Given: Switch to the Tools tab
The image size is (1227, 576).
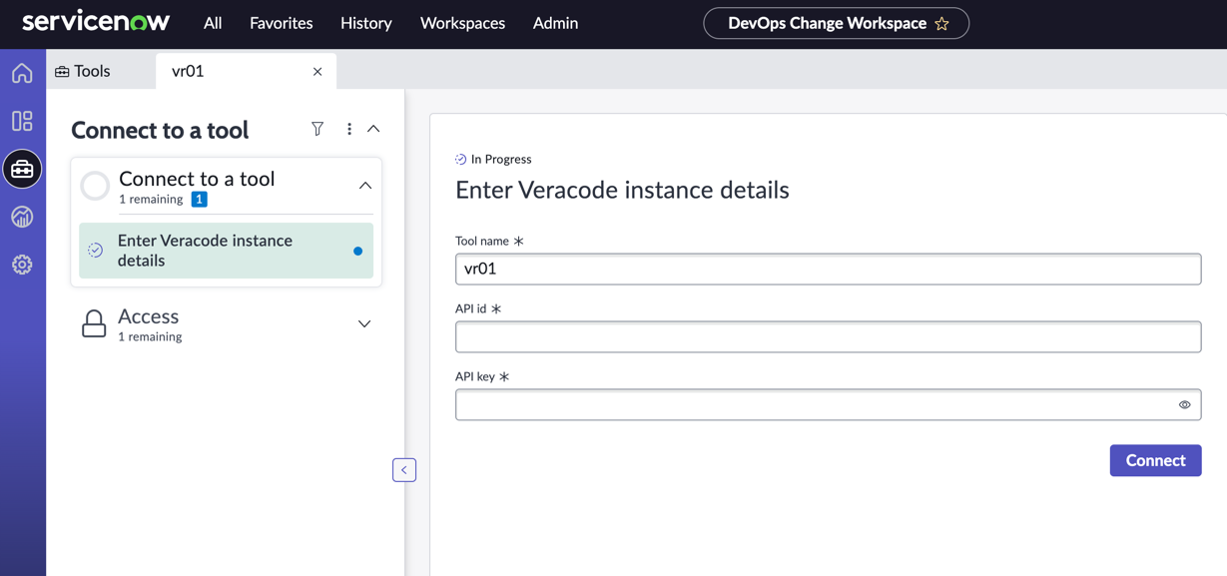Looking at the screenshot, I should (x=83, y=71).
